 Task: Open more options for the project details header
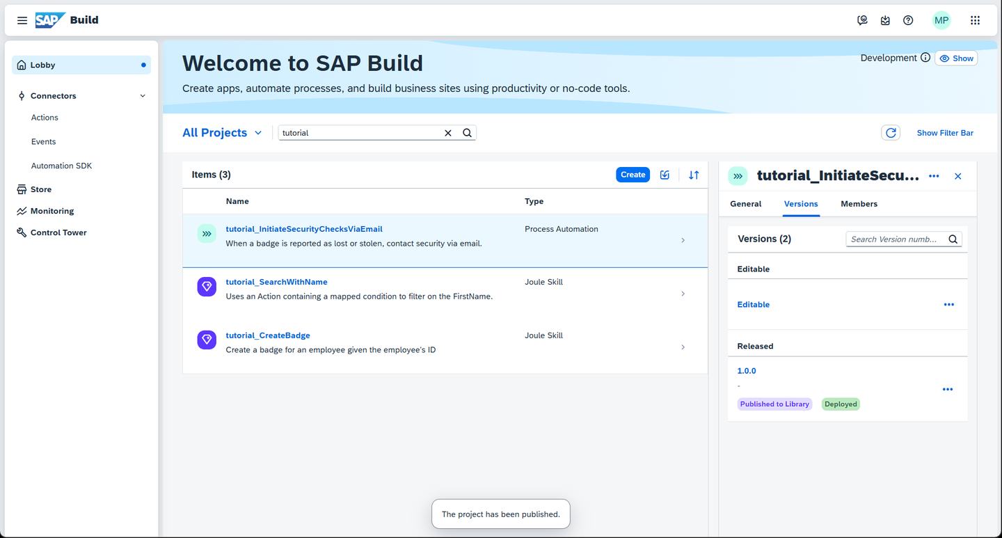tap(934, 176)
